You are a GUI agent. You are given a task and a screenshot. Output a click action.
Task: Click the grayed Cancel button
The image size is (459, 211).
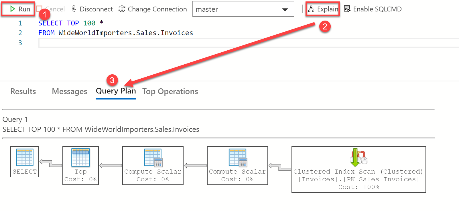(x=51, y=9)
